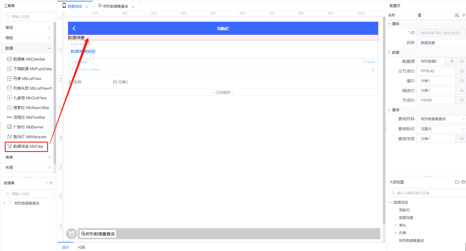Tick the 树形数据集查询 checkbox

tap(10, 203)
